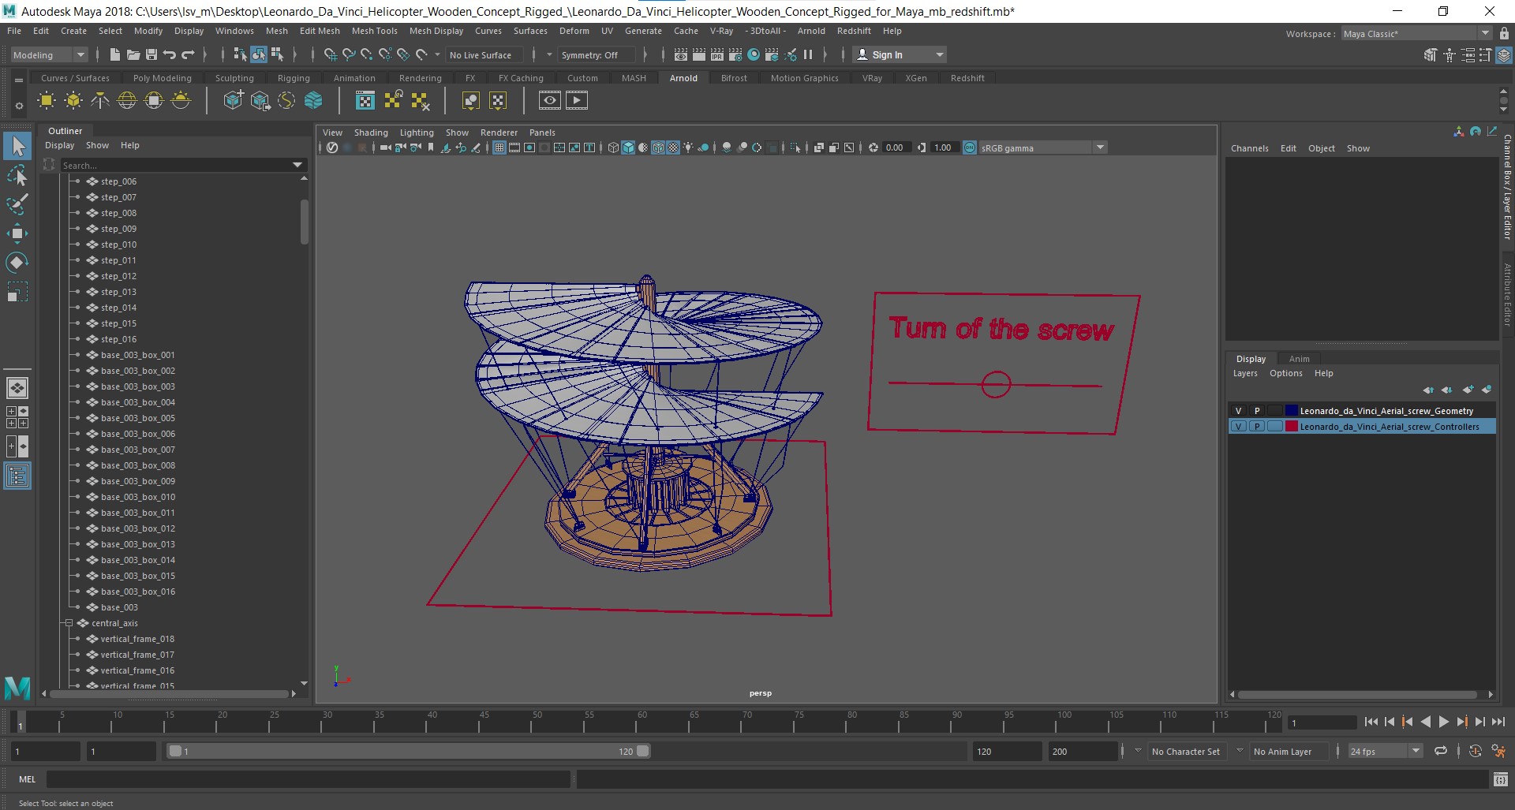This screenshot has height=810, width=1515.
Task: Click the time range slider bar
Action: click(409, 752)
